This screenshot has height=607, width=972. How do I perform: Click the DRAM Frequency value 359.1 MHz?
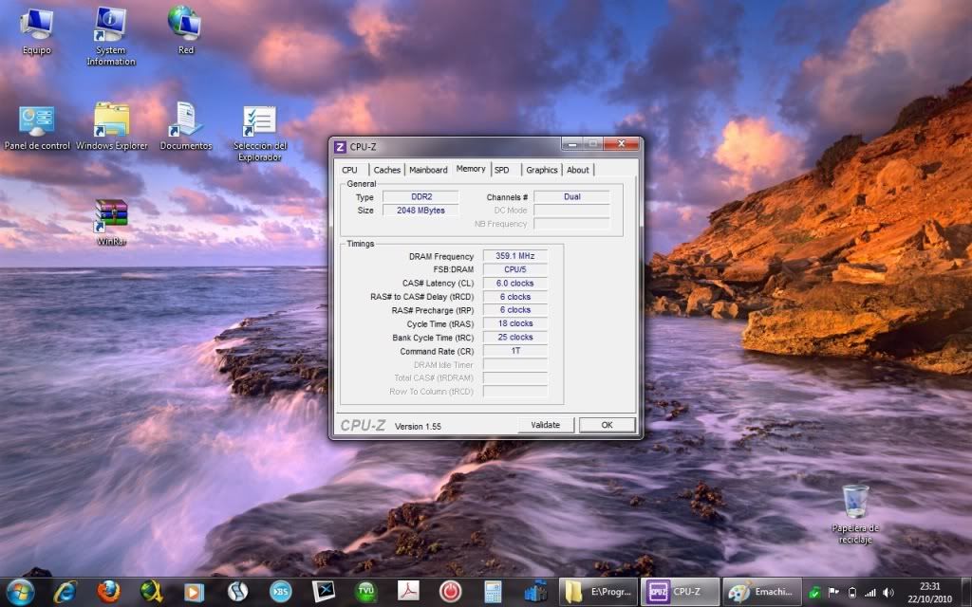pos(515,256)
